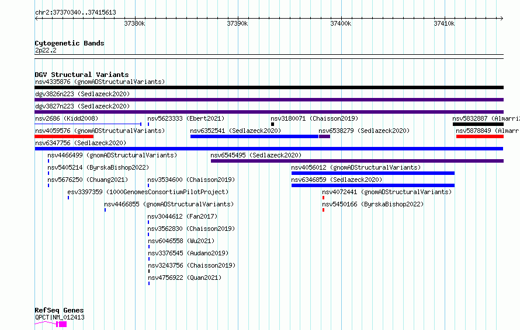Select nsv4466855 (gnomADStructuralVariants) label
Viewport: 520px width, 330px height.
pos(169,204)
